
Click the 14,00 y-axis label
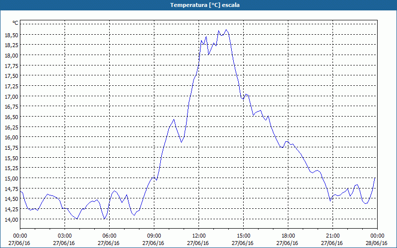[x=11, y=219]
